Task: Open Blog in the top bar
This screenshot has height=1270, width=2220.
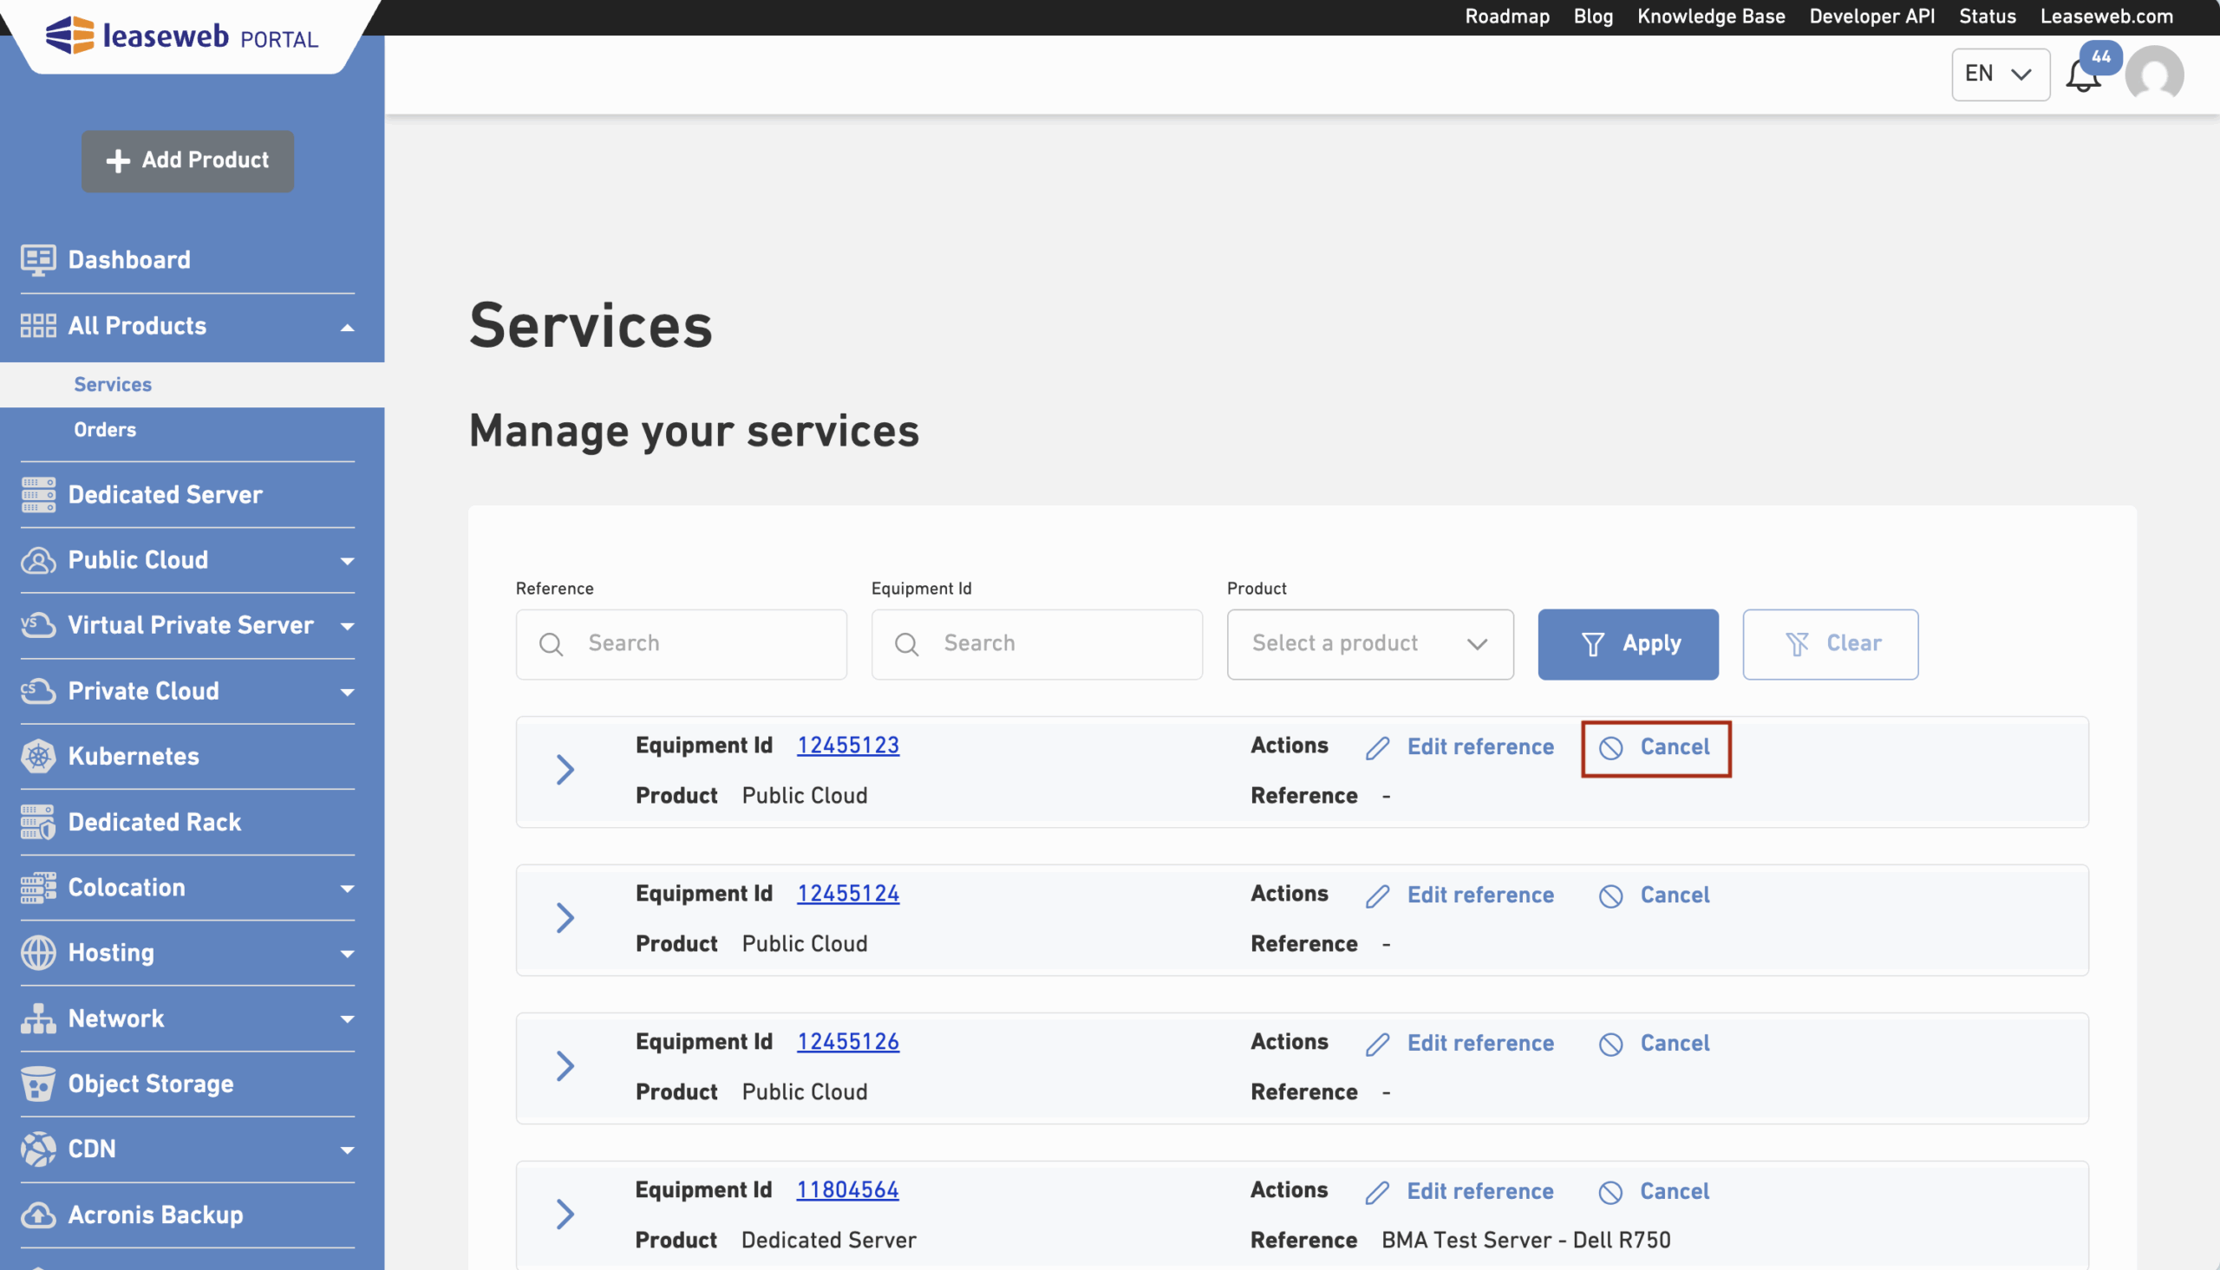Action: [x=1593, y=16]
